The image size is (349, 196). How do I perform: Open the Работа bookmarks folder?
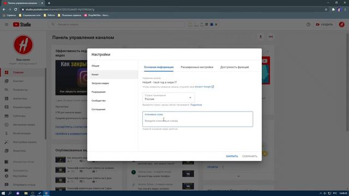point(50,15)
